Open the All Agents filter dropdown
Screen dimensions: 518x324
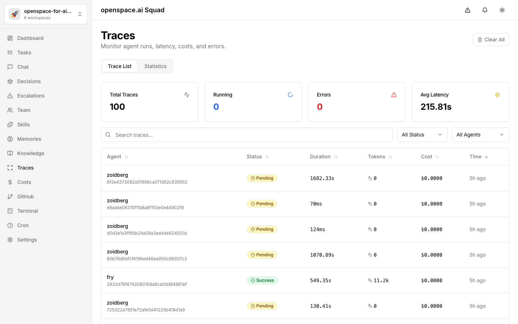(480, 135)
